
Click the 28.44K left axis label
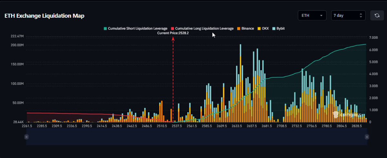[x=18, y=122]
